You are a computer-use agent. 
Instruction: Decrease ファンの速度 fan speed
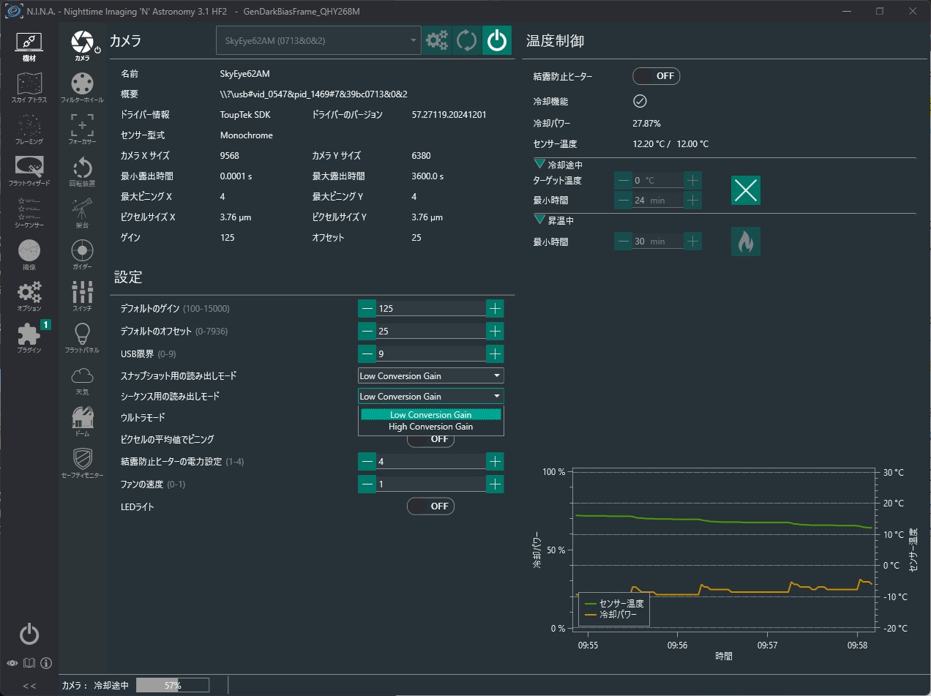[367, 484]
